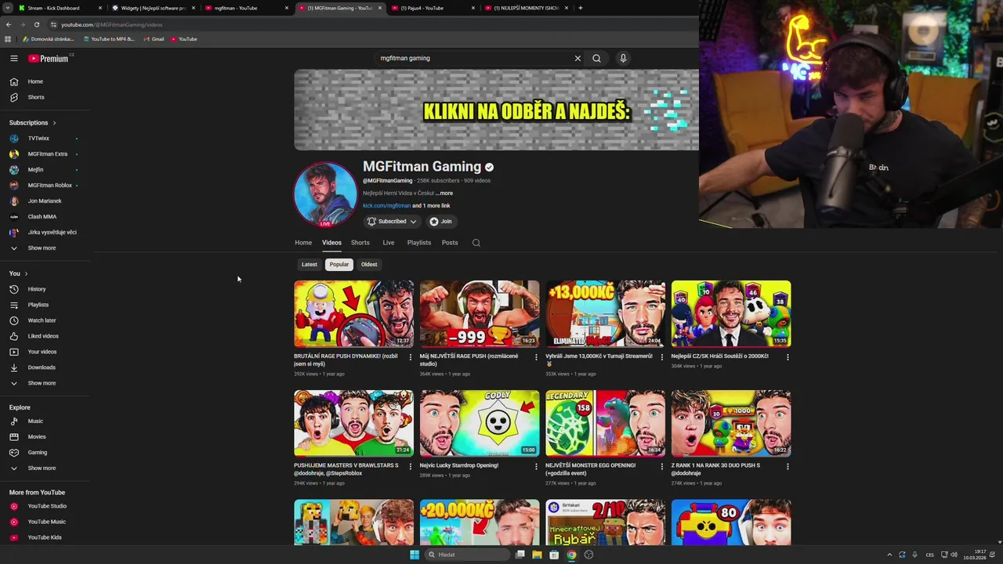Open PUSHUJEME MASTERS V BRAWLSTARS video title
The image size is (1003, 564).
(x=346, y=469)
